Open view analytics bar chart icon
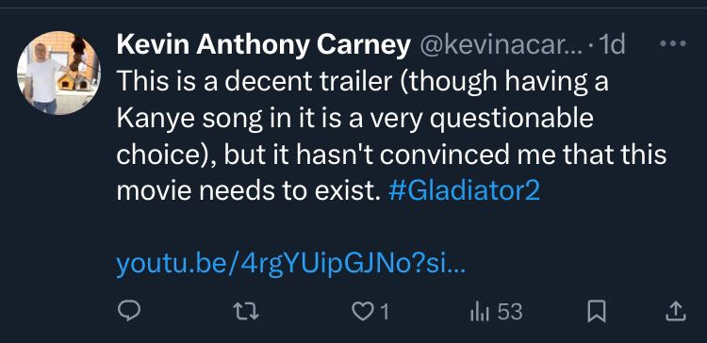This screenshot has height=343, width=707. pyautogui.click(x=479, y=312)
